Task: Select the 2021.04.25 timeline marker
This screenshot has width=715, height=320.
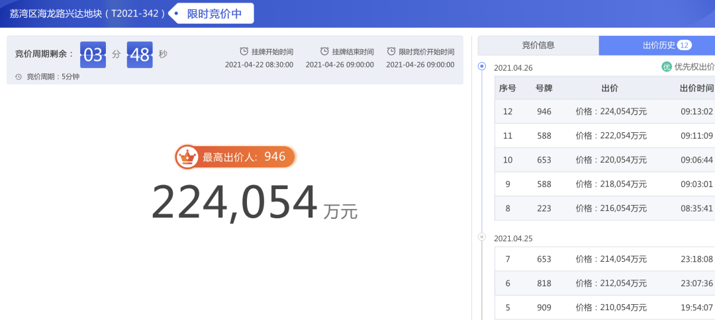Action: tap(481, 237)
